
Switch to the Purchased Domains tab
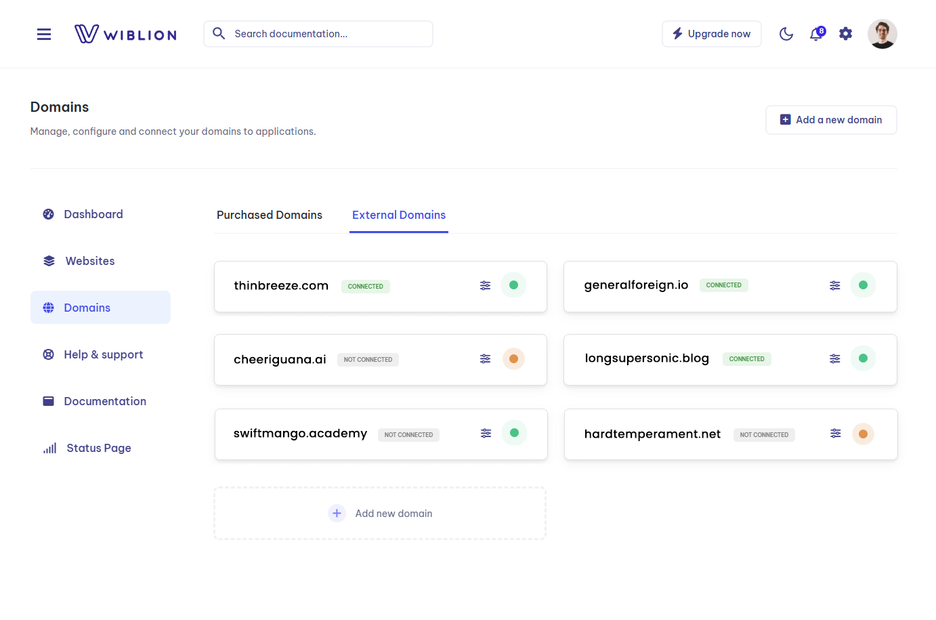(269, 215)
